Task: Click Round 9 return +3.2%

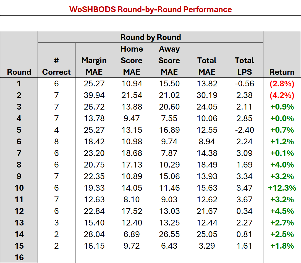Action: [x=282, y=176]
